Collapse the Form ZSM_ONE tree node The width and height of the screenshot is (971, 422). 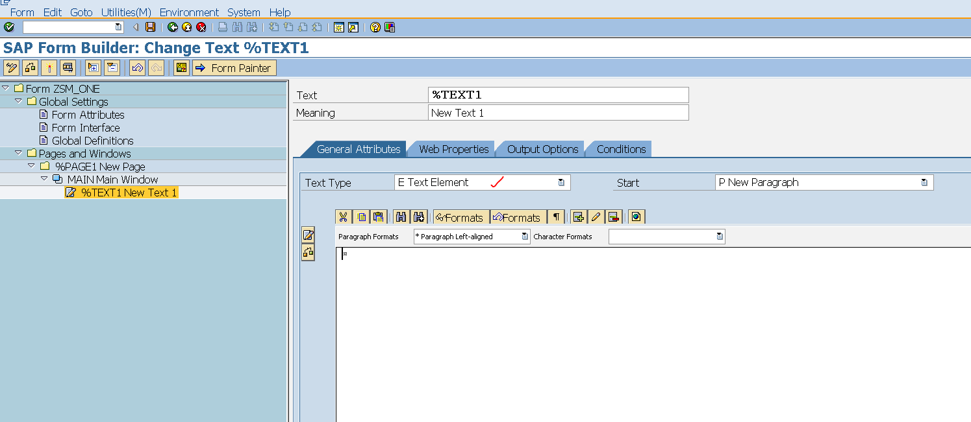click(6, 88)
